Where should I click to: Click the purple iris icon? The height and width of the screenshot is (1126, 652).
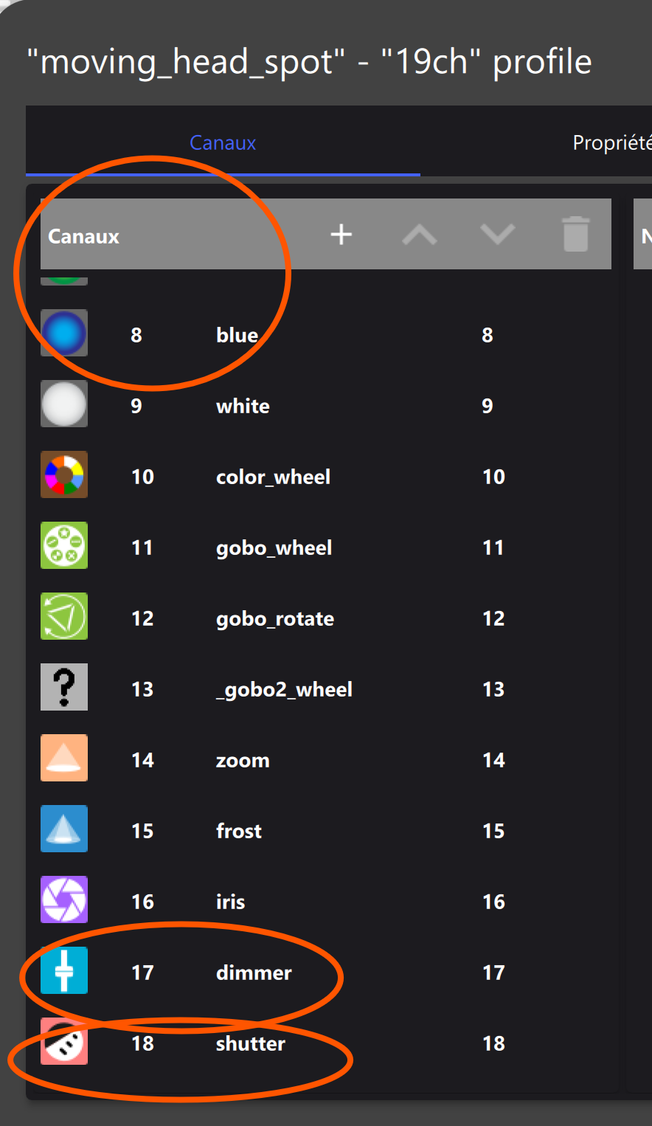click(64, 899)
